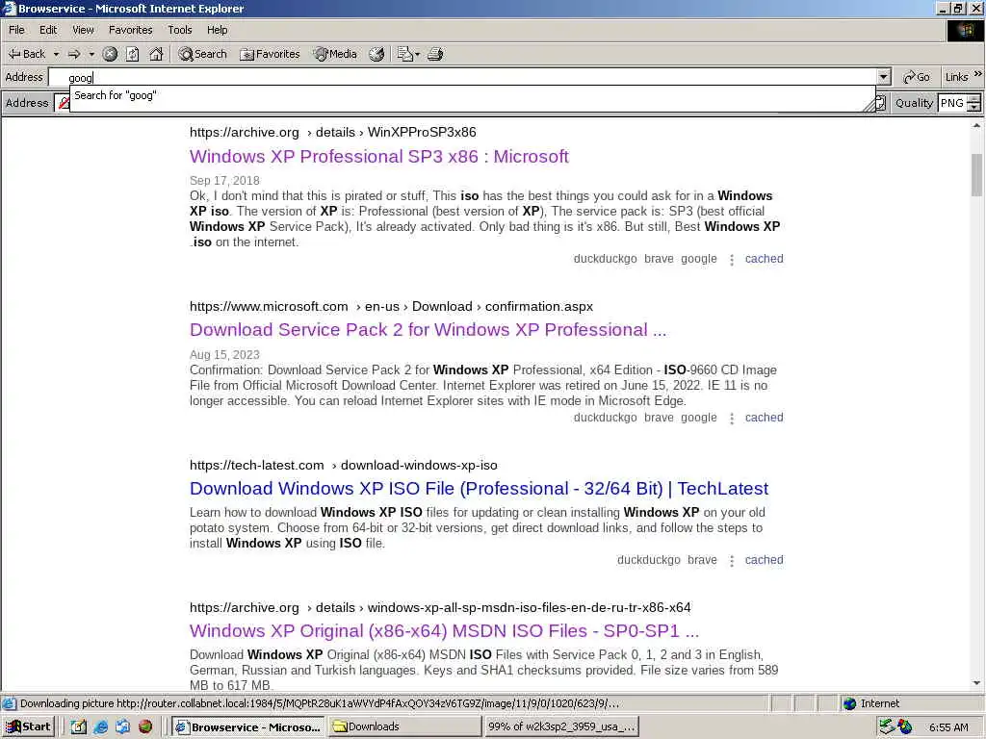Select the 'Search for "goog"' suggestion
The width and height of the screenshot is (986, 739).
tap(472, 95)
